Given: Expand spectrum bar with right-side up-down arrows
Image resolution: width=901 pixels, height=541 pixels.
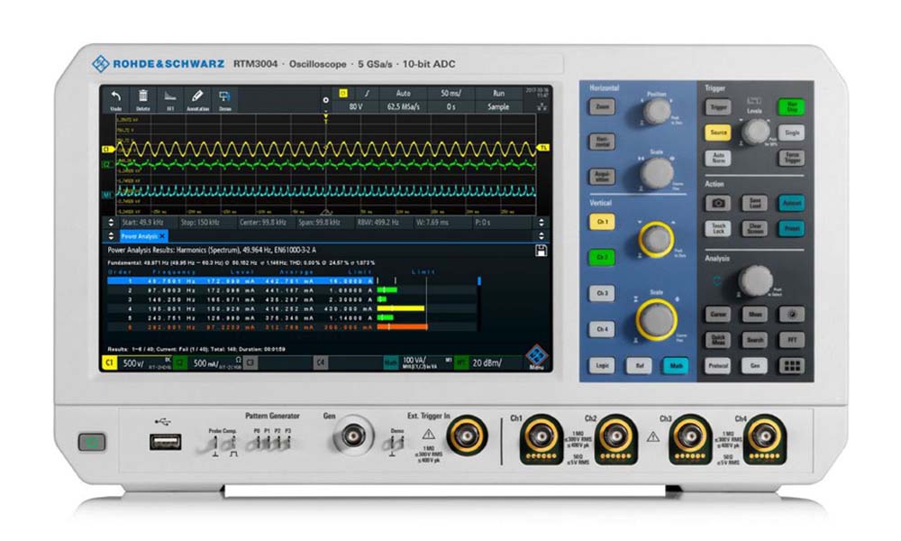Looking at the screenshot, I should point(542,221).
